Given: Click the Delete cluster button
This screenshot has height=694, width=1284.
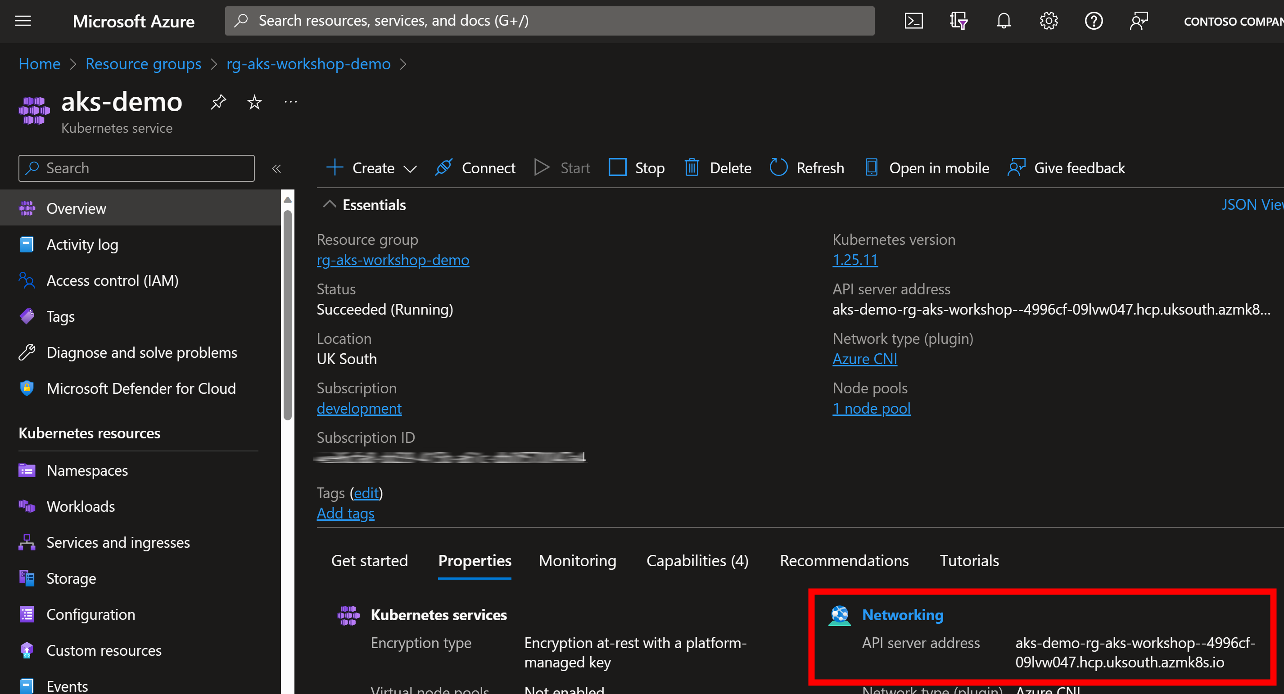Looking at the screenshot, I should [718, 168].
